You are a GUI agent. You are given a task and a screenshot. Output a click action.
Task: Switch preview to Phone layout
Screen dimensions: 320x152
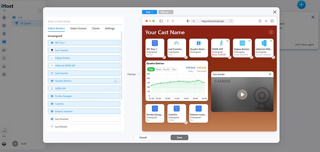pyautogui.click(x=166, y=12)
